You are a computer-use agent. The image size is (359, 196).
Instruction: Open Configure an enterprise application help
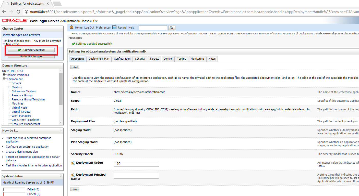pyautogui.click(x=28, y=147)
